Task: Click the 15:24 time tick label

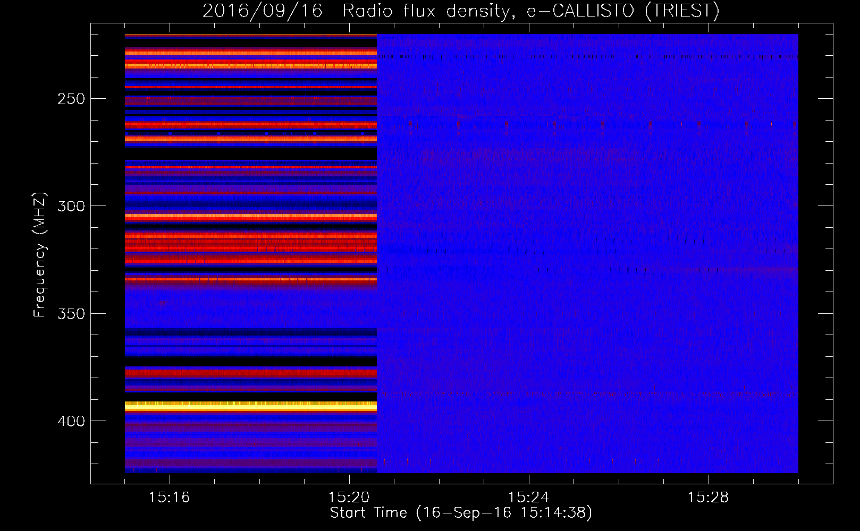Action: (x=528, y=497)
